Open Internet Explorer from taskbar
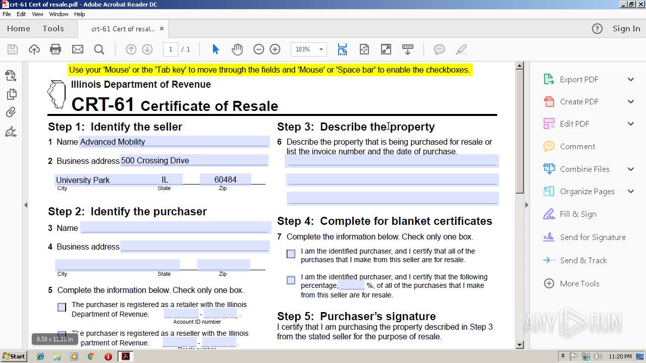This screenshot has height=363, width=646. click(x=40, y=356)
